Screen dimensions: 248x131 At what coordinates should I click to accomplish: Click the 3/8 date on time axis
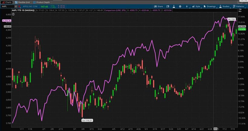(x=83, y=129)
